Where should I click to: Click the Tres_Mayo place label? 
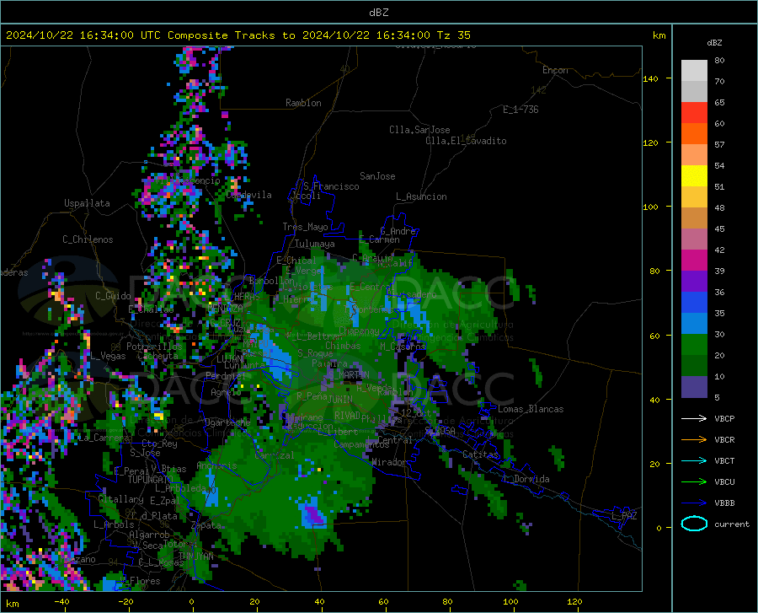305,227
